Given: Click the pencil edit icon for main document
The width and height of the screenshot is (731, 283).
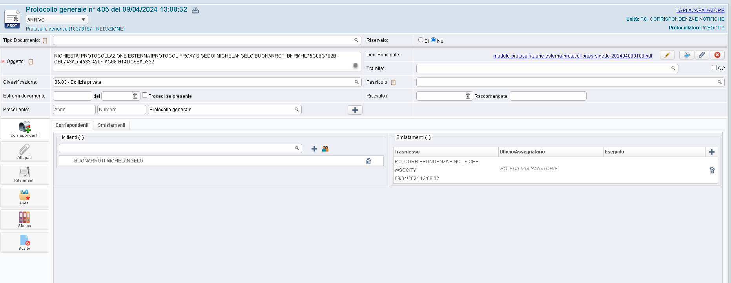Looking at the screenshot, I should 667,55.
